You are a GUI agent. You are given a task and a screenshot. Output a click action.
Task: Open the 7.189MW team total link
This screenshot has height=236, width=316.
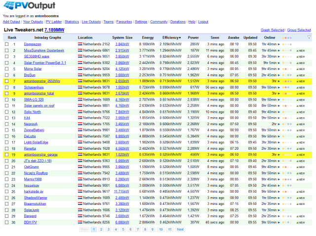point(54,30)
